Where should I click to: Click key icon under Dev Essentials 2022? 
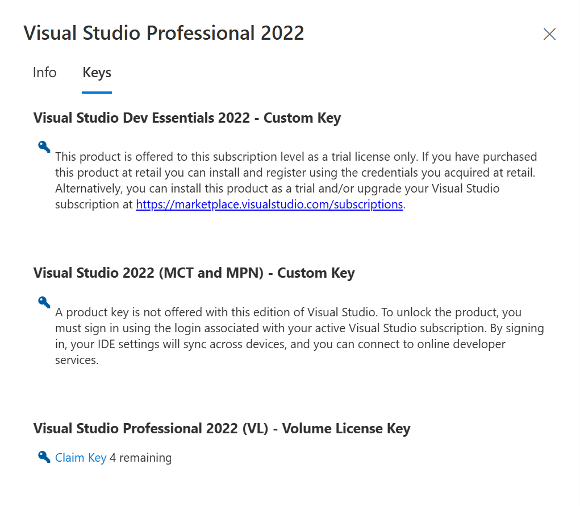pyautogui.click(x=44, y=147)
